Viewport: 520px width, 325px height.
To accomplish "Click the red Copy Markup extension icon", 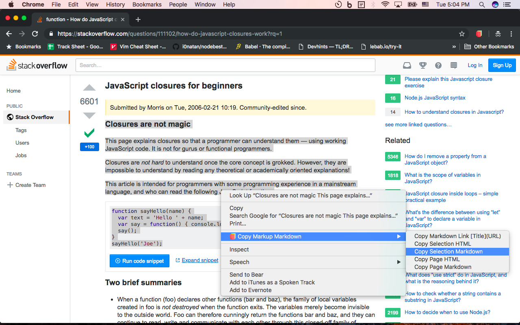I will click(479, 34).
